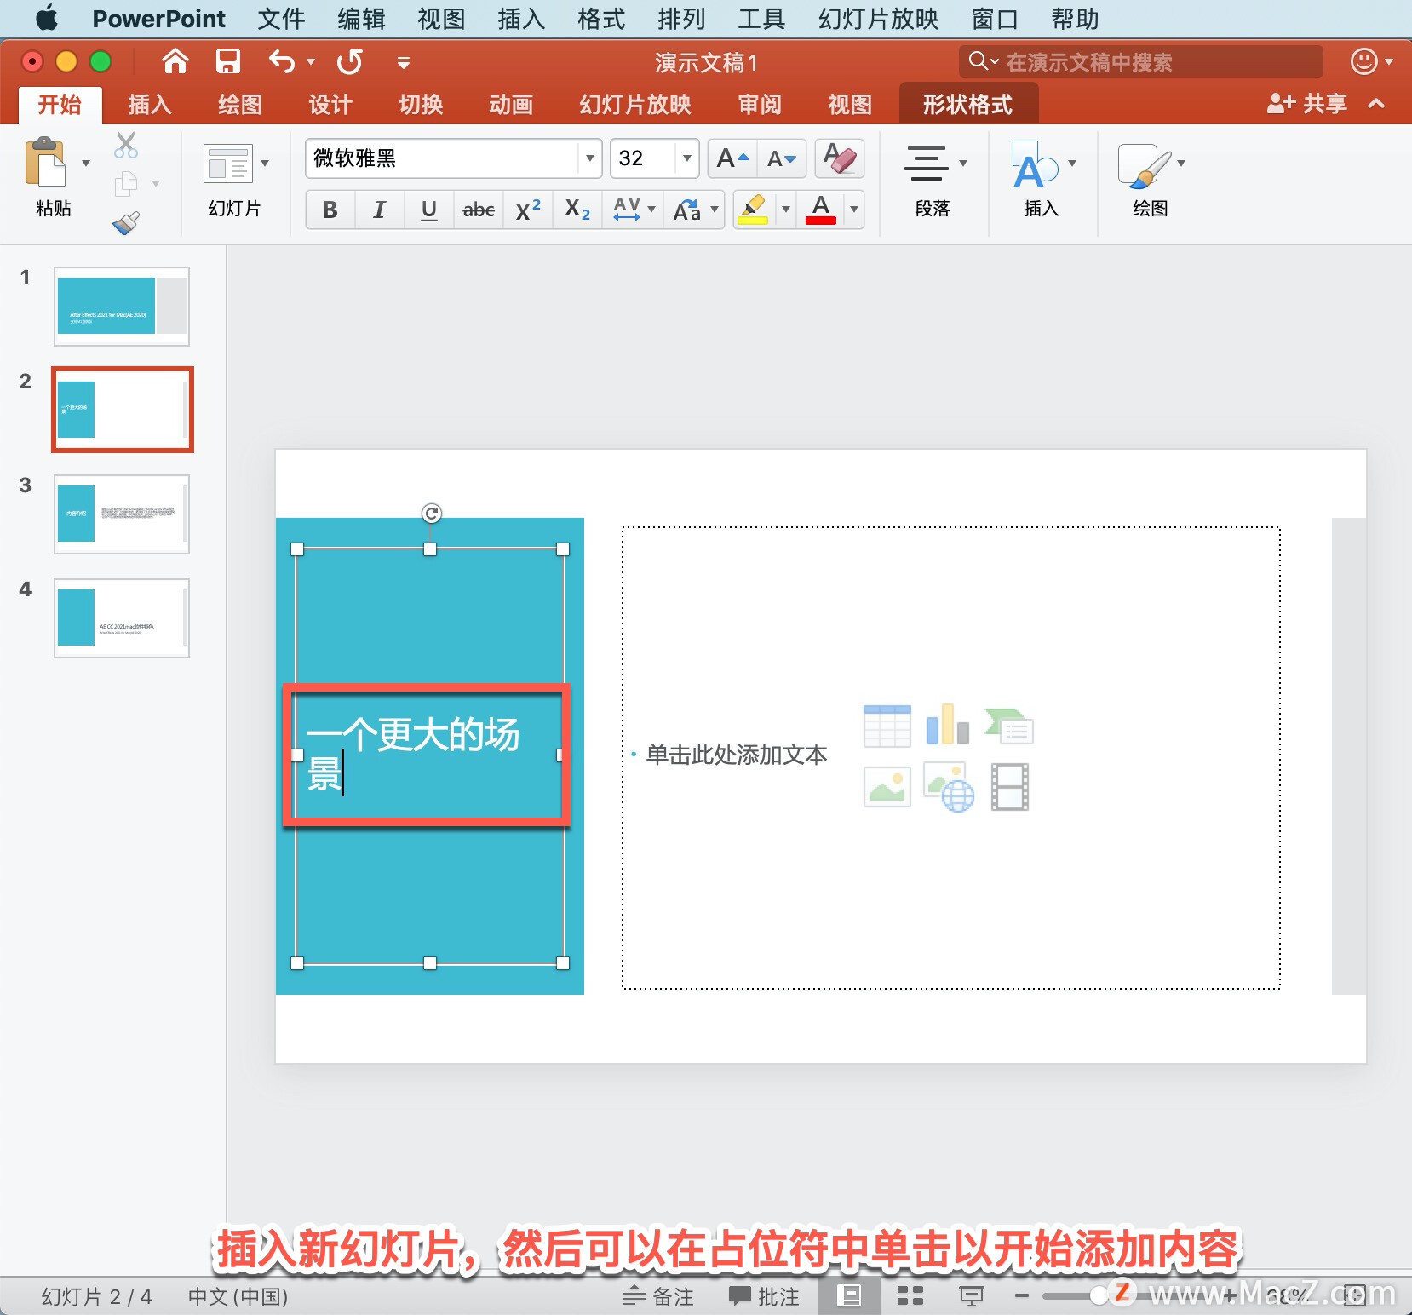Toggle Underline formatting

428,210
